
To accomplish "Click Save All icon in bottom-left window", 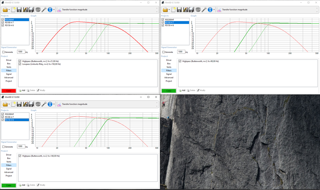I will point(31,104).
